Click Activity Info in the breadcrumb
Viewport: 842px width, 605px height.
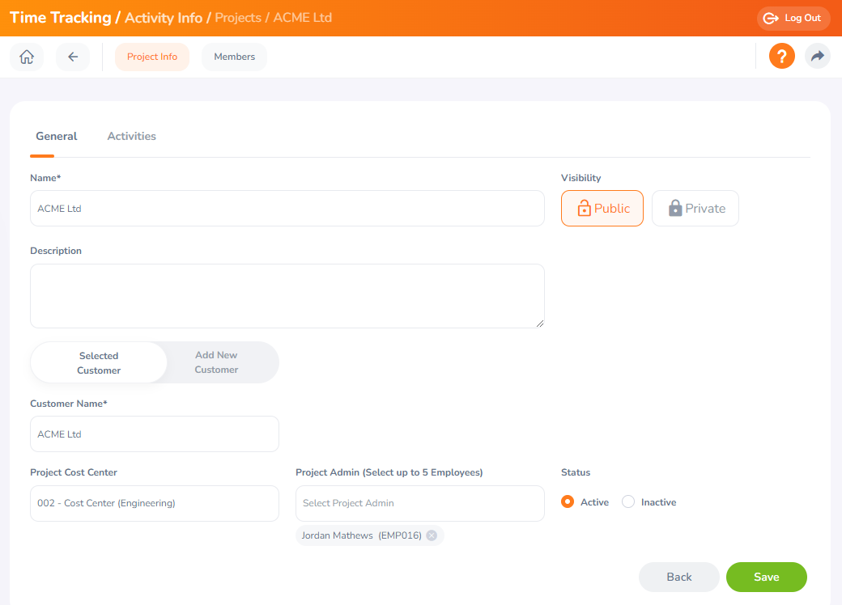164,18
